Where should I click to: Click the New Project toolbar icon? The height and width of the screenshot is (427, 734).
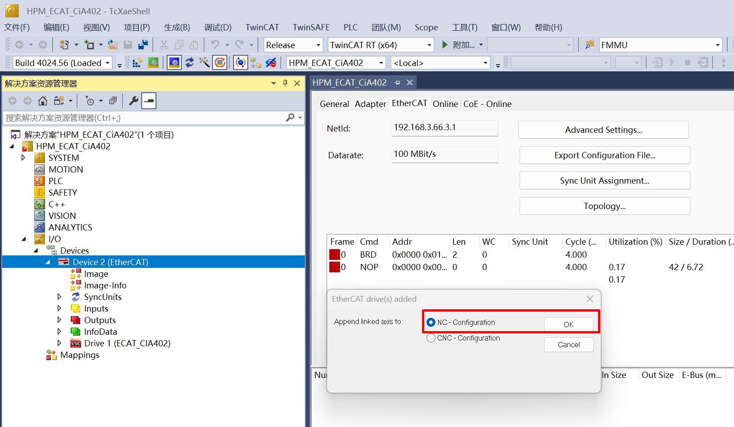coord(64,45)
